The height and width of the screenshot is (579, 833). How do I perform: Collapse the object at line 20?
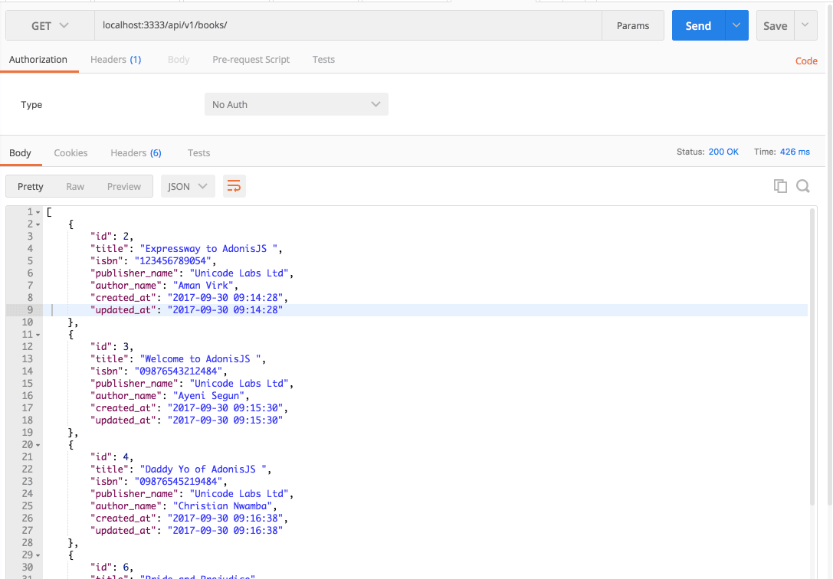click(38, 445)
